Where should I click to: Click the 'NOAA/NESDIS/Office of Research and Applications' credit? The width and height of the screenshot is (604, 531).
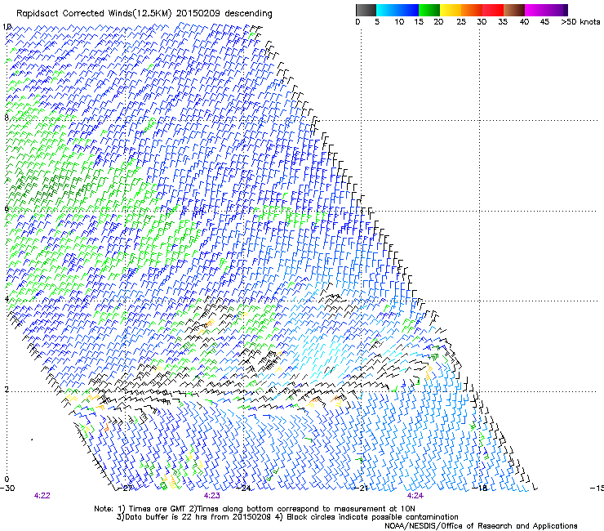481,526
